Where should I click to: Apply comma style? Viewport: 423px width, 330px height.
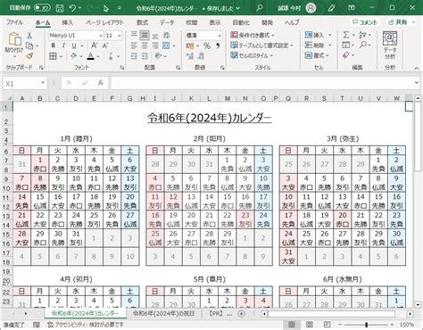coord(218,45)
